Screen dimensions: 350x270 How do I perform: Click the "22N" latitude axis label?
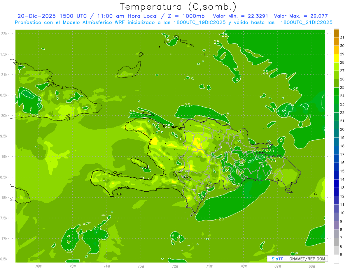5,34
